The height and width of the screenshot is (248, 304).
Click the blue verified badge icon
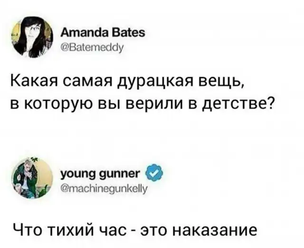[x=154, y=172]
